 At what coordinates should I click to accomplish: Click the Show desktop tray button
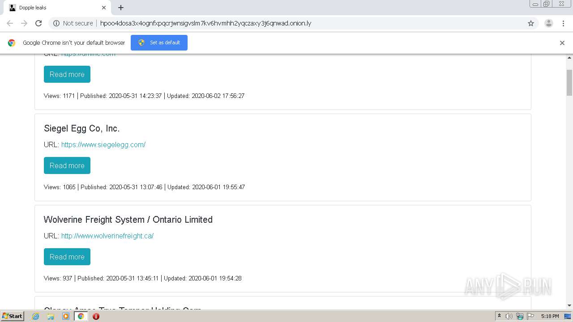tap(568, 316)
